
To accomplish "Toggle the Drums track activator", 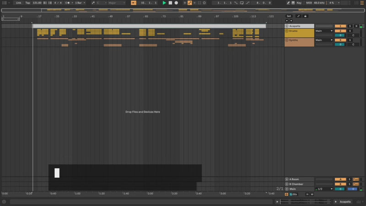I will click(x=340, y=31).
